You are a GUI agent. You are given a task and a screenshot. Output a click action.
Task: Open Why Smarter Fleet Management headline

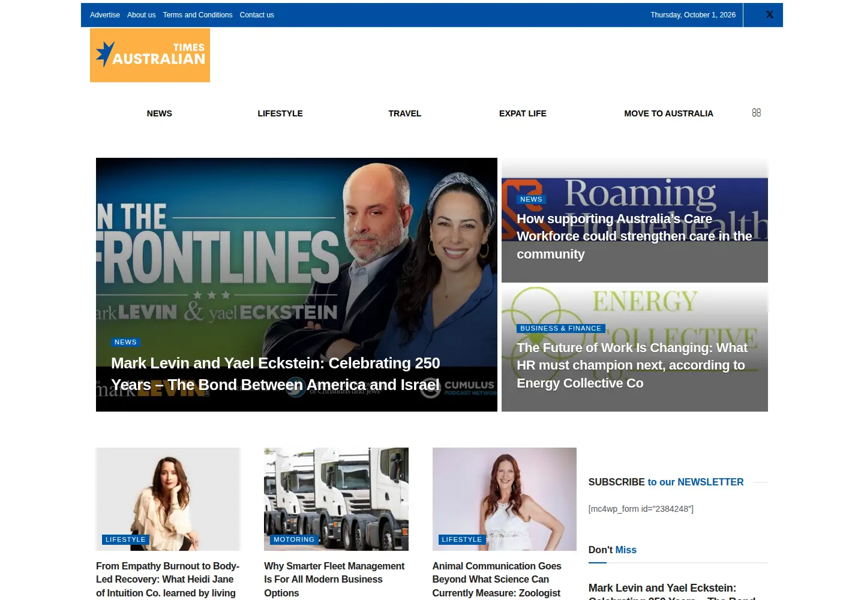pyautogui.click(x=334, y=580)
